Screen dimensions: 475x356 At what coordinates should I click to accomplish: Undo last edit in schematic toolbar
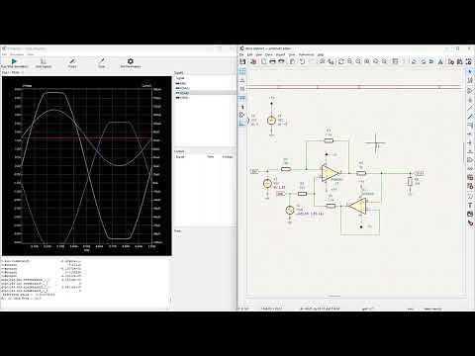302,61
